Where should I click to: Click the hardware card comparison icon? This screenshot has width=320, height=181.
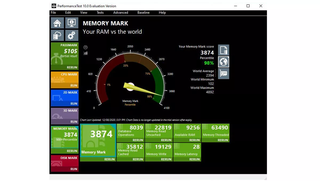point(223,74)
